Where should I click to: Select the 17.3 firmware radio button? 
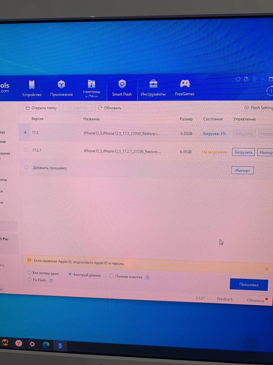click(x=25, y=132)
